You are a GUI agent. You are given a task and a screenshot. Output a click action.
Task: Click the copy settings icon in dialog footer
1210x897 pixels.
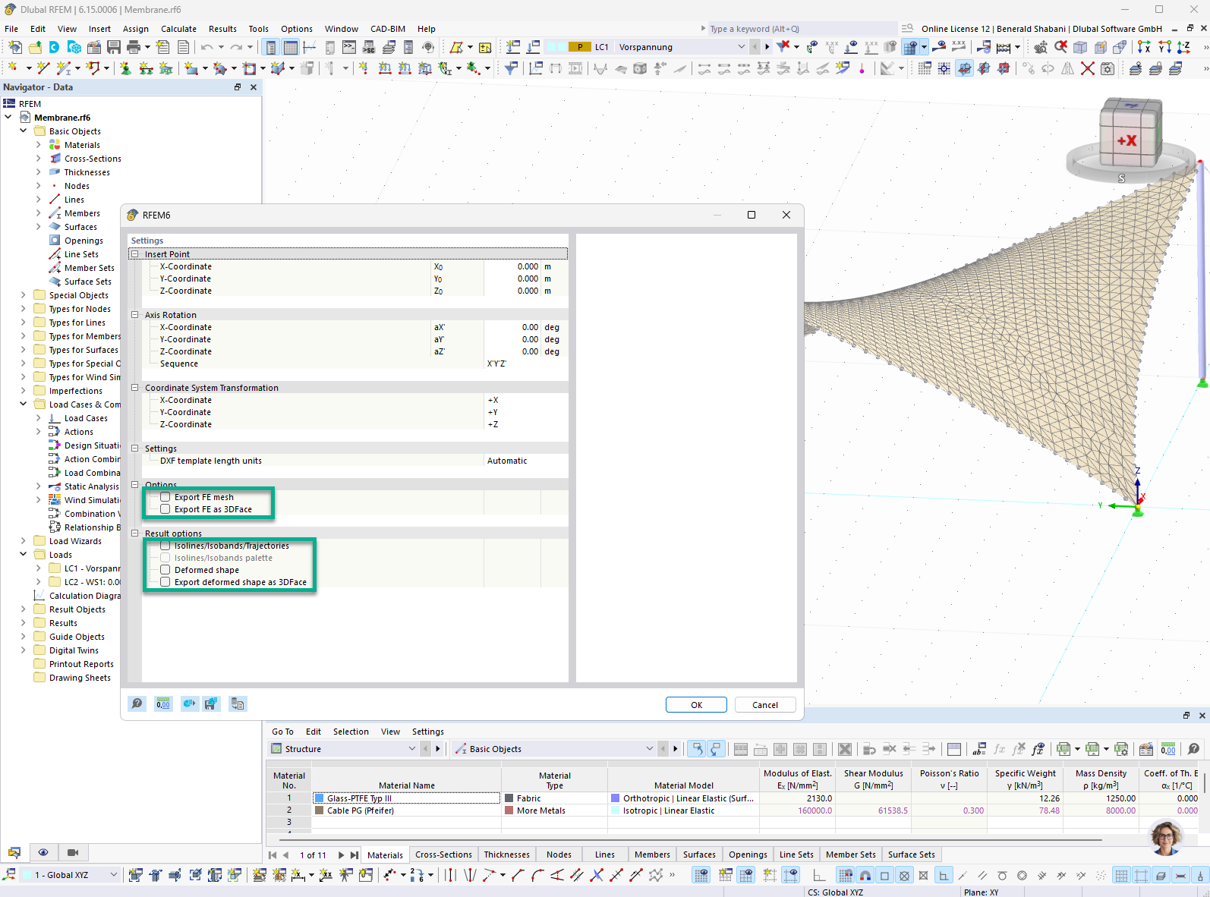pos(238,703)
